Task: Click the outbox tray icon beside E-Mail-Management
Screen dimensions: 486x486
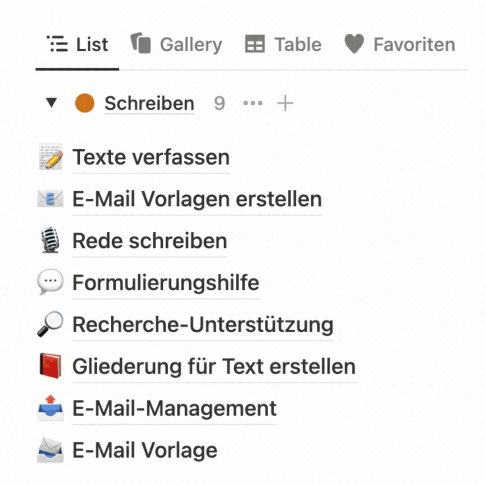Action: [50, 408]
